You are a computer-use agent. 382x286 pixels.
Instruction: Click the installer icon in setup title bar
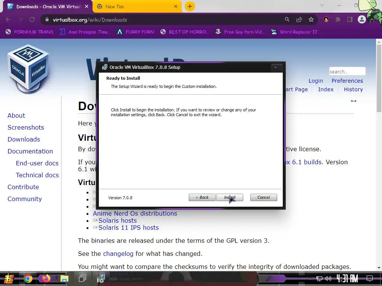pyautogui.click(x=105, y=67)
